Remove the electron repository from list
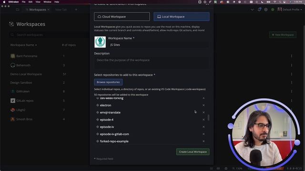This screenshot has height=171, width=305. pos(203,105)
